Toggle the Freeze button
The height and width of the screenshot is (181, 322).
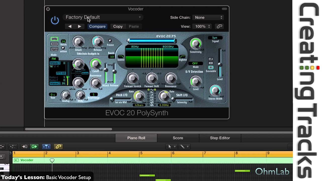[110, 41]
